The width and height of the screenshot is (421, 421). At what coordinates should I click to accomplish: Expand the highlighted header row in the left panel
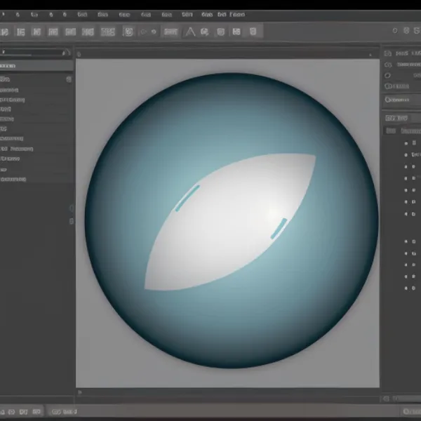coord(36,65)
